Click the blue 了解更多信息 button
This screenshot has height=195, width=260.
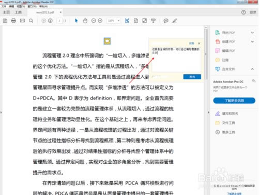pyautogui.click(x=234, y=101)
